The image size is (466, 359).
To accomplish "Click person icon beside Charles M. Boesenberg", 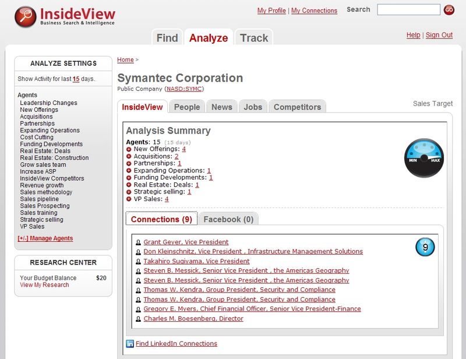I will [138, 319].
